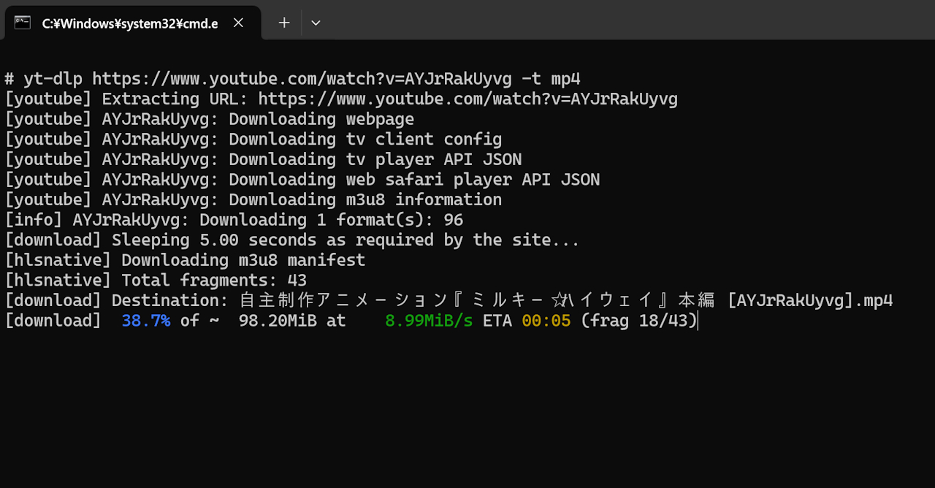The image size is (935, 488).
Task: Click the green 8.99MiB/s download speed
Action: coord(429,321)
